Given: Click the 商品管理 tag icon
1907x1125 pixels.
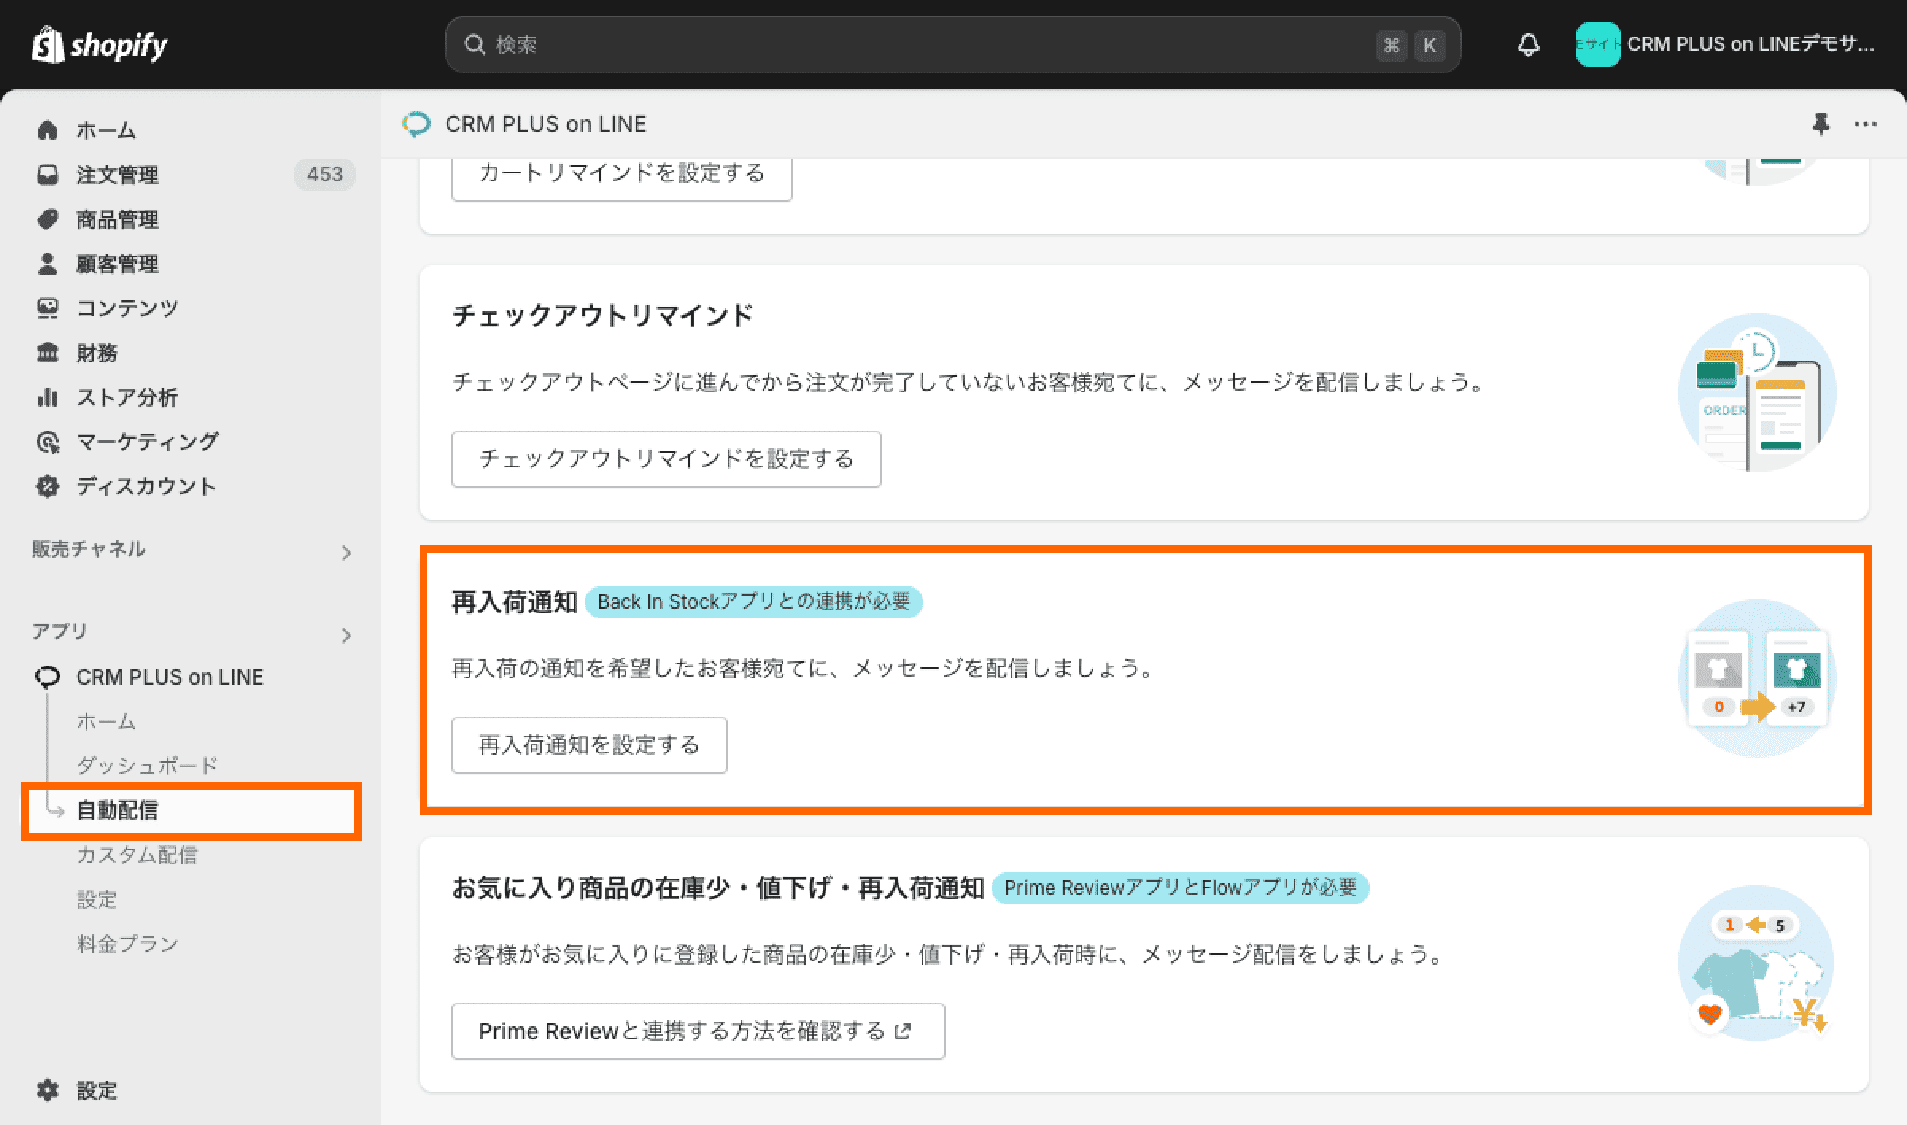Looking at the screenshot, I should point(48,218).
